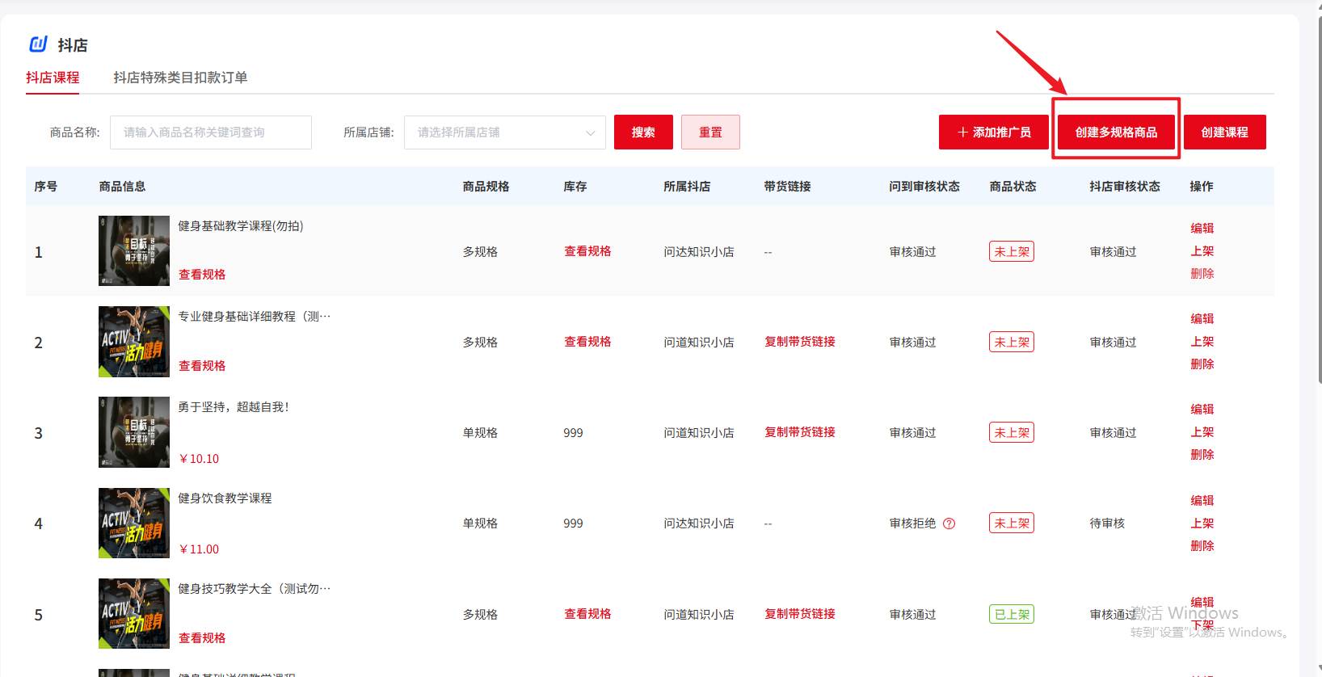Click 已上架 tag for 健身技巧教学大全
The width and height of the screenshot is (1322, 677).
pyautogui.click(x=1012, y=614)
